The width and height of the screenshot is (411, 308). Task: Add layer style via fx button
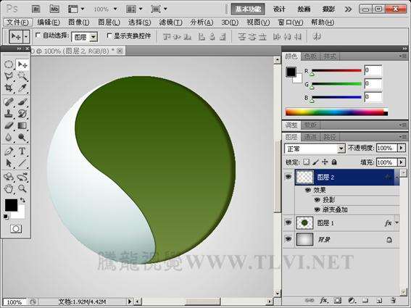pos(323,301)
